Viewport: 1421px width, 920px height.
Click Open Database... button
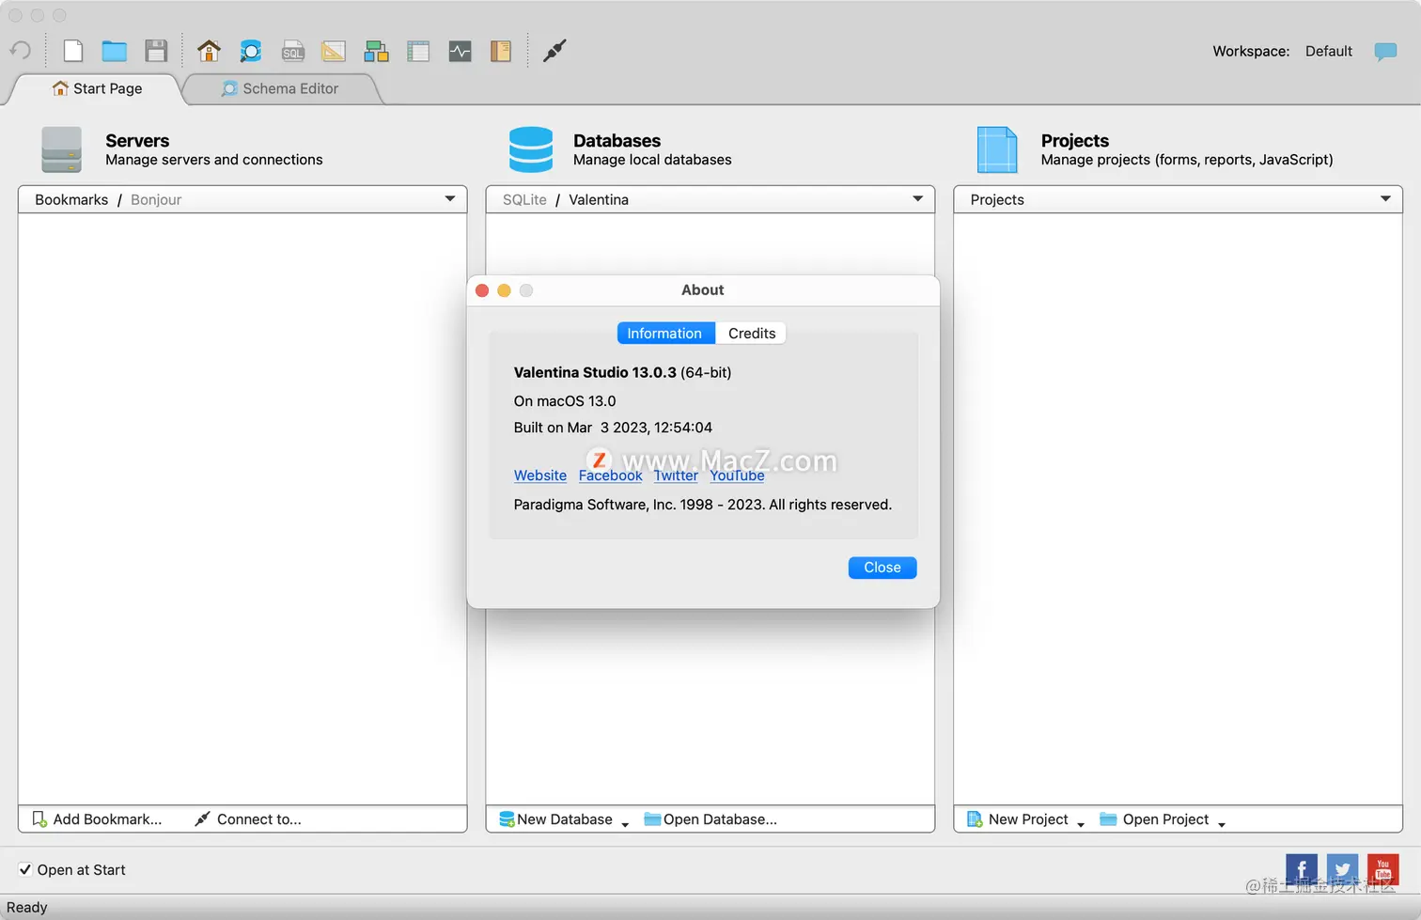(710, 819)
